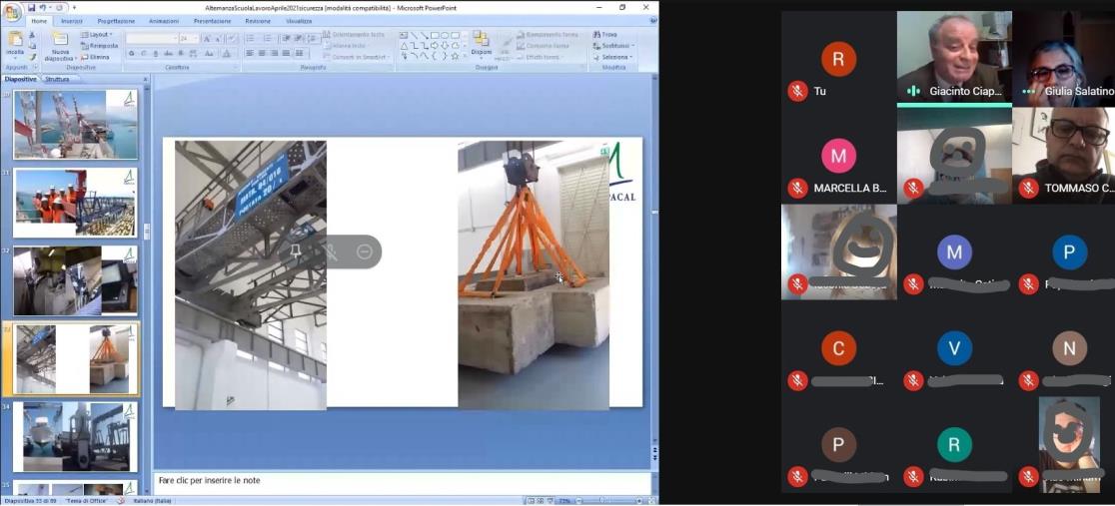Toggle strikethrough formatting
Viewport: 1115px width, 506px height.
pos(168,53)
